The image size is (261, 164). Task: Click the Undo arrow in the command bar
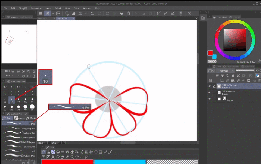(93, 13)
